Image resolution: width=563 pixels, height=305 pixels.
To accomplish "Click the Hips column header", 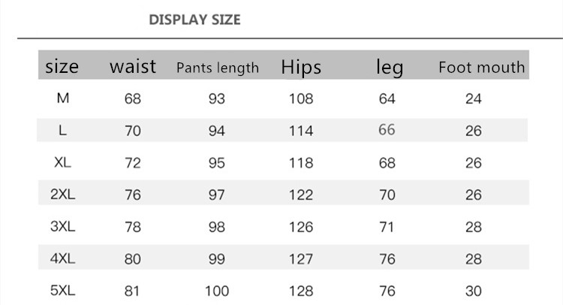I will point(301,67).
